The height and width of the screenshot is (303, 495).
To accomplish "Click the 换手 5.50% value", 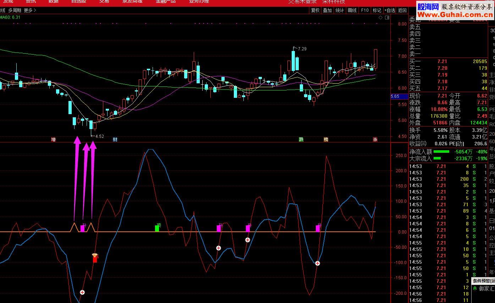I will [440, 130].
